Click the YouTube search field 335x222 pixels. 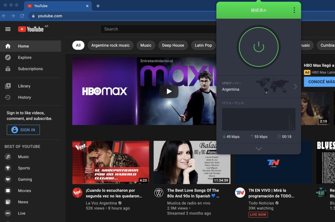[x=159, y=29]
